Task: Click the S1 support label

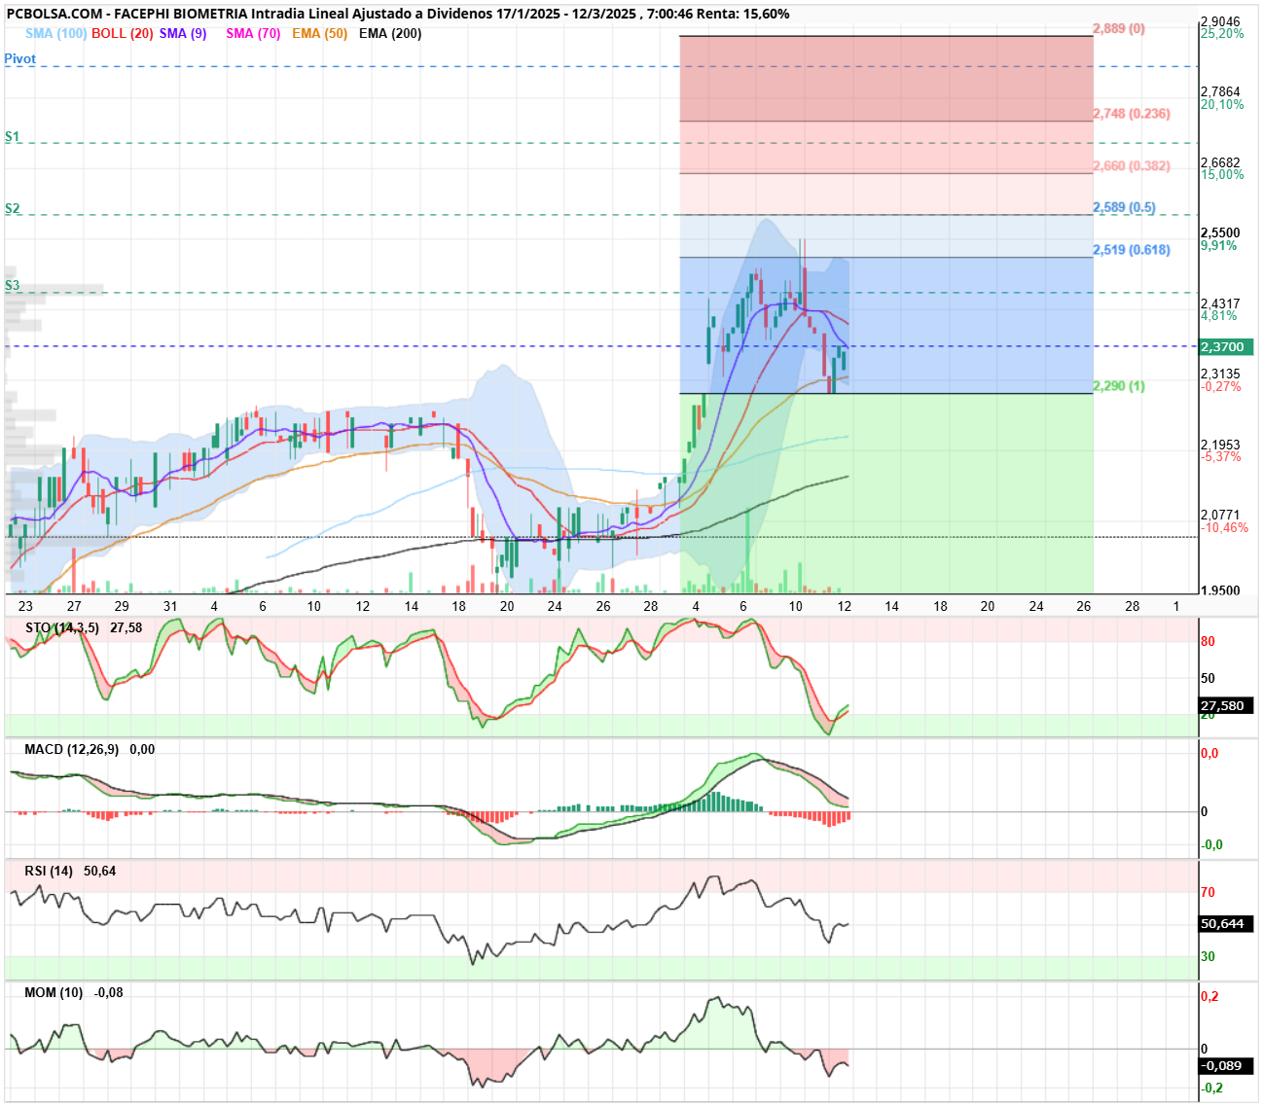Action: click(x=12, y=136)
